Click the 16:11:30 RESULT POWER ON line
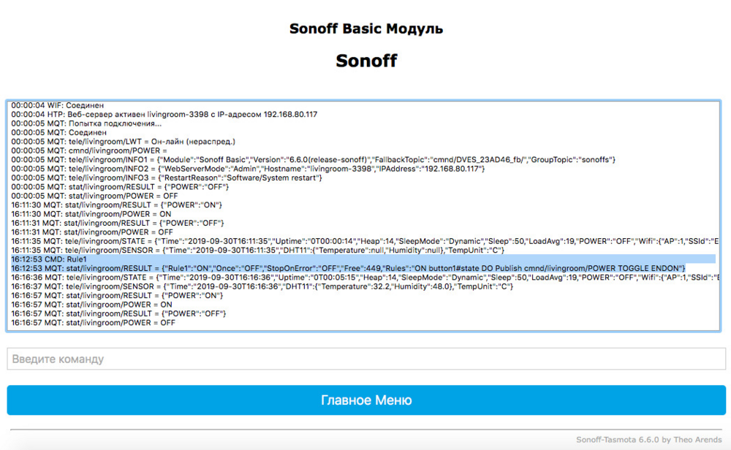Viewport: 731px width, 450px height. 116,205
